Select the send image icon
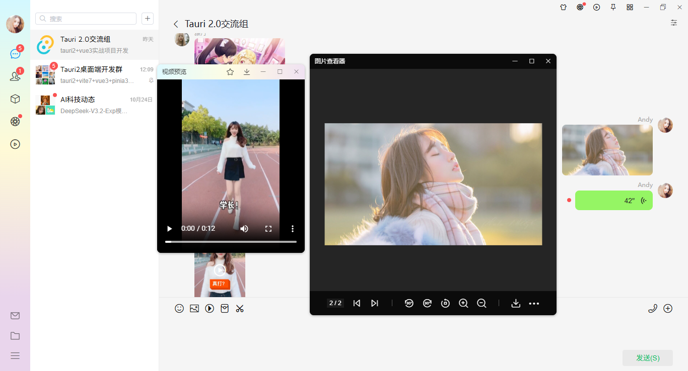The image size is (688, 371). pos(194,308)
